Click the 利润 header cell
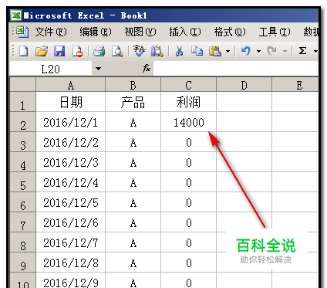The height and width of the screenshot is (288, 327). click(188, 102)
